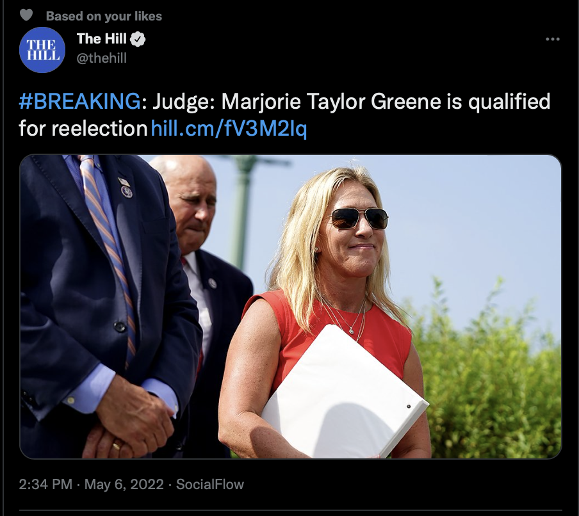579x516 pixels.
Task: Click the words for reelection in tweet
Action: pyautogui.click(x=83, y=129)
